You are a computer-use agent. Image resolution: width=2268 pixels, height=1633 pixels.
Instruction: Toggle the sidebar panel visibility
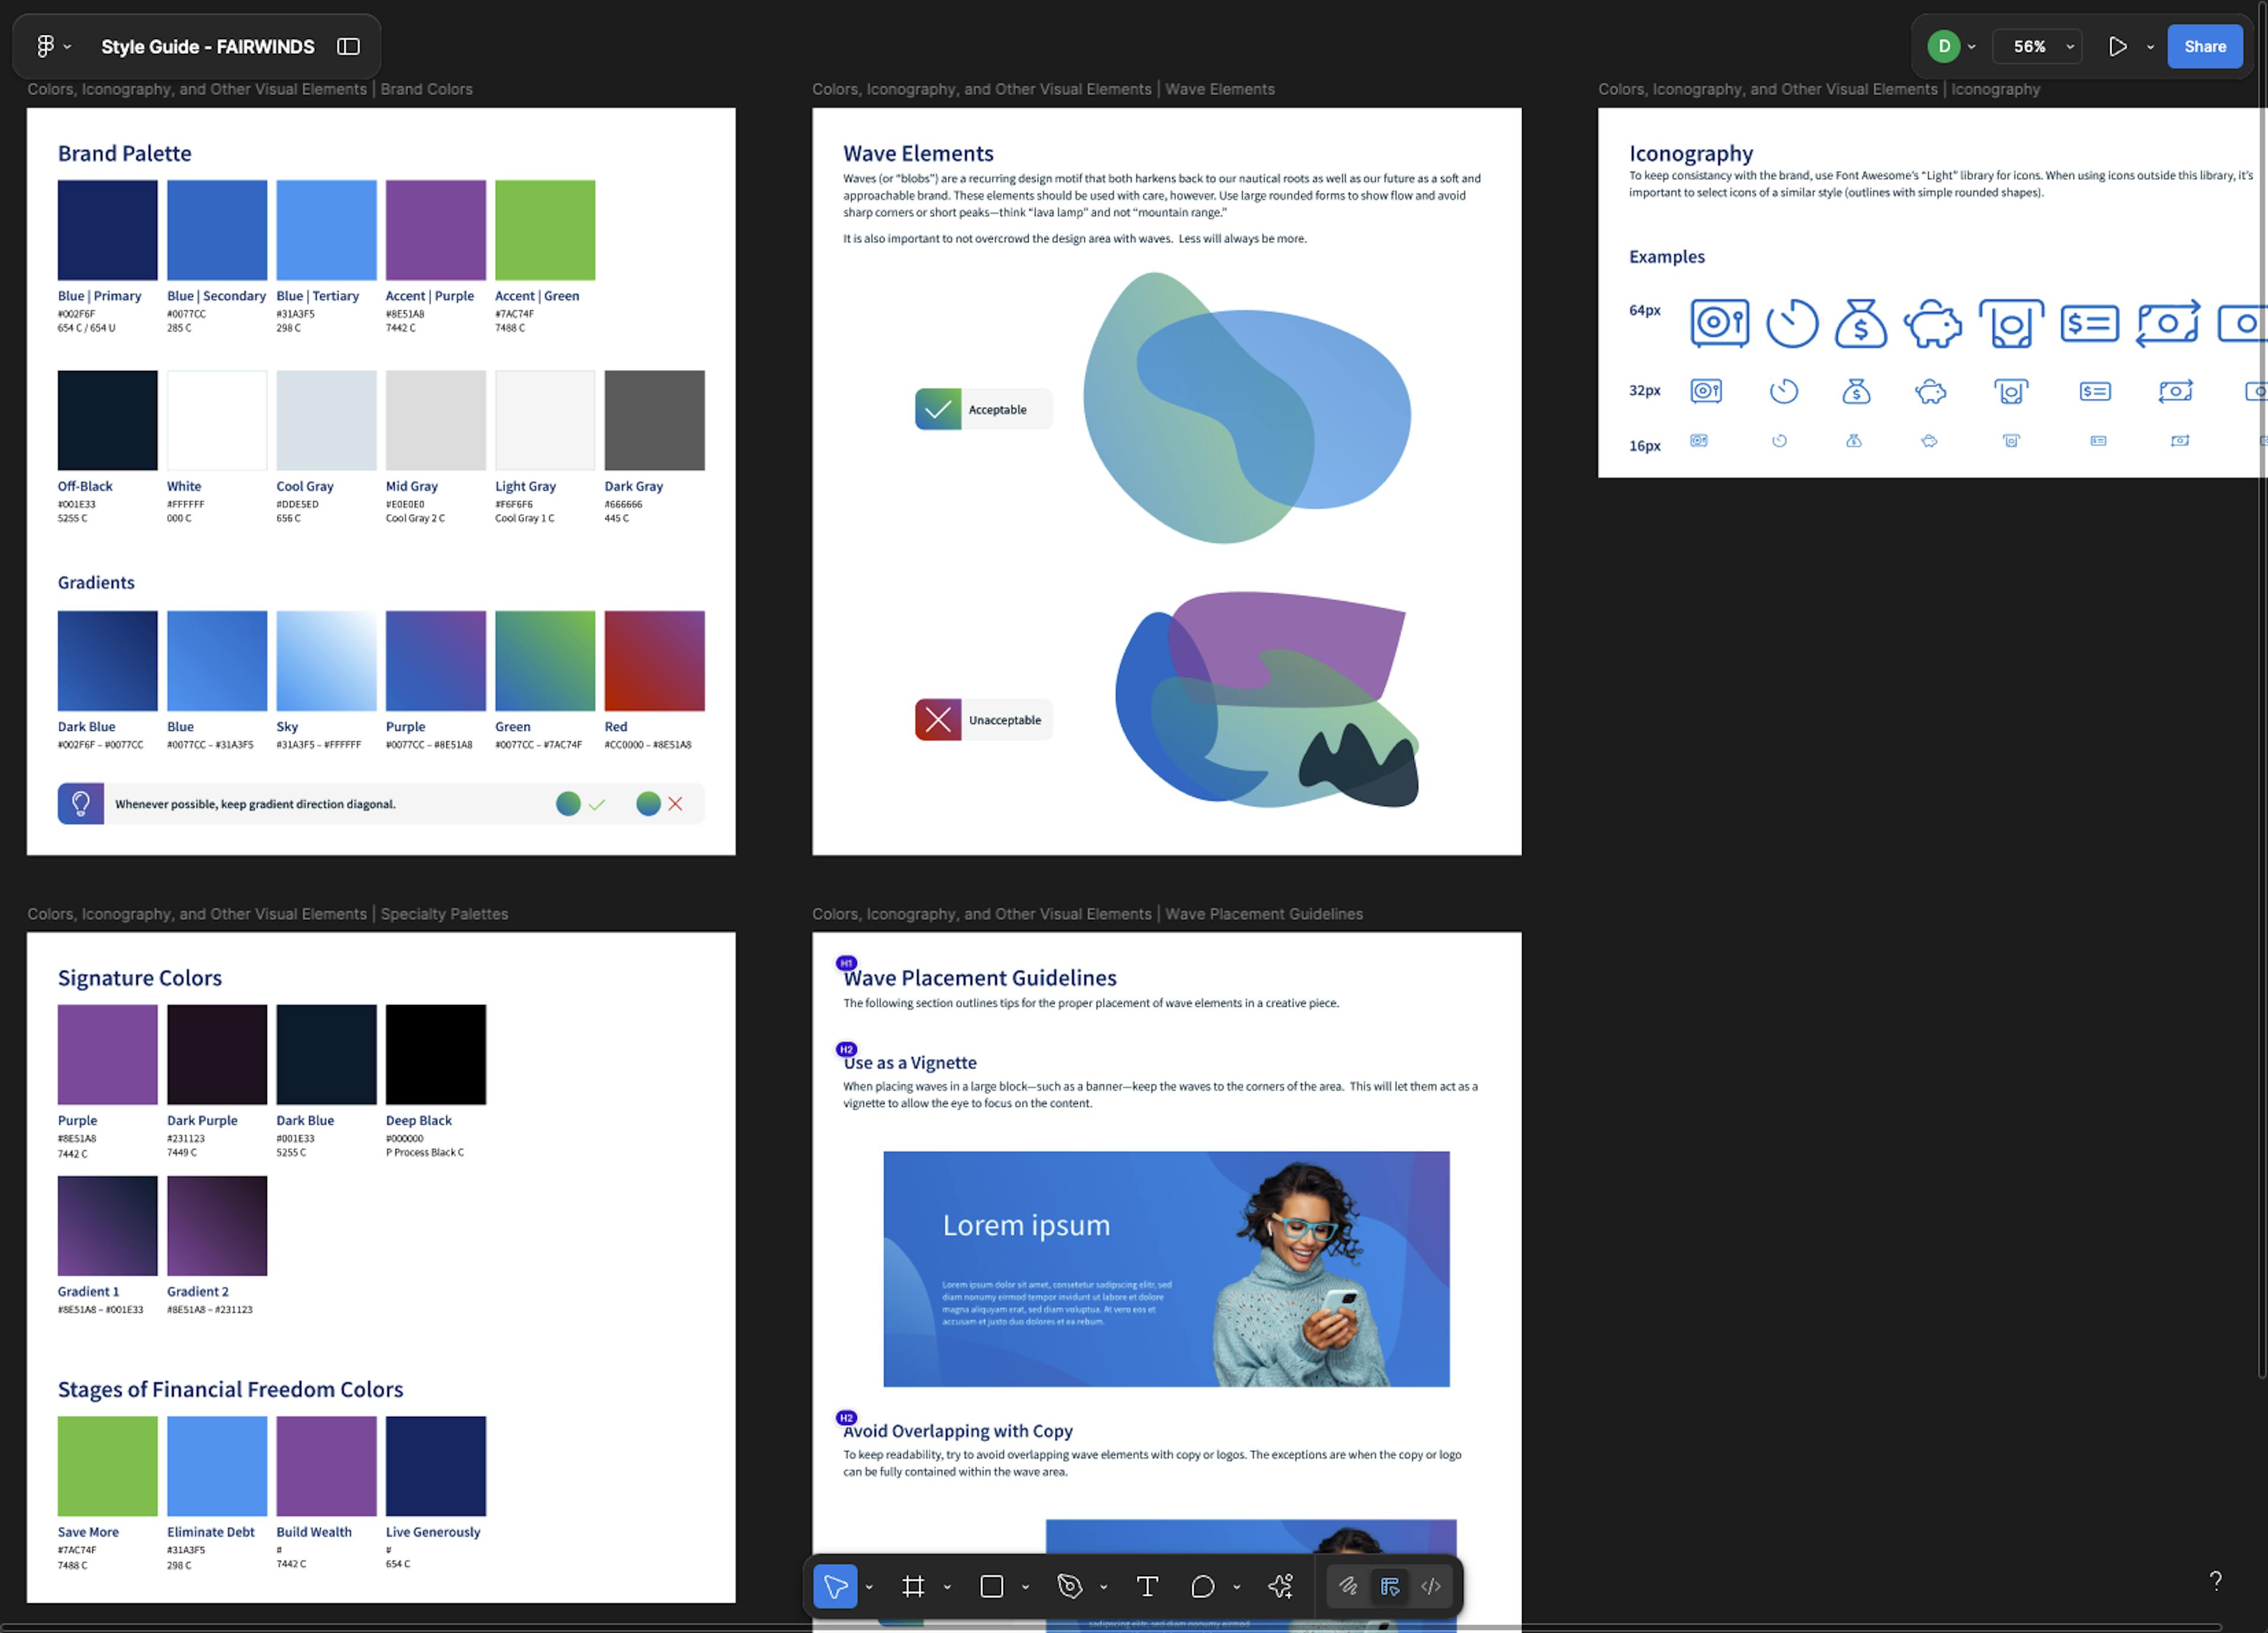(x=348, y=46)
